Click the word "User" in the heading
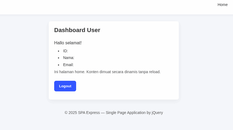Viewport: 233px width, 130px height. [x=93, y=30]
